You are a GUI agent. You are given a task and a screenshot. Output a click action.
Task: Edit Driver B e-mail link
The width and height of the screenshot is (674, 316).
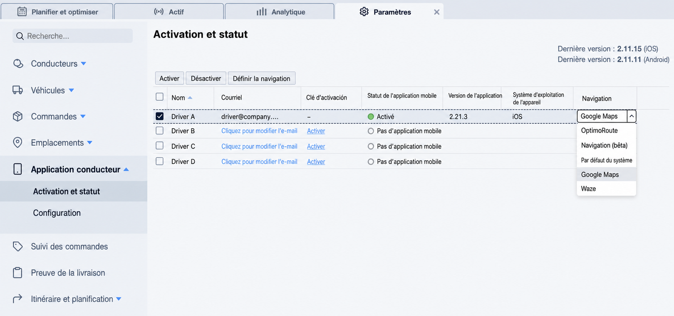click(x=259, y=131)
